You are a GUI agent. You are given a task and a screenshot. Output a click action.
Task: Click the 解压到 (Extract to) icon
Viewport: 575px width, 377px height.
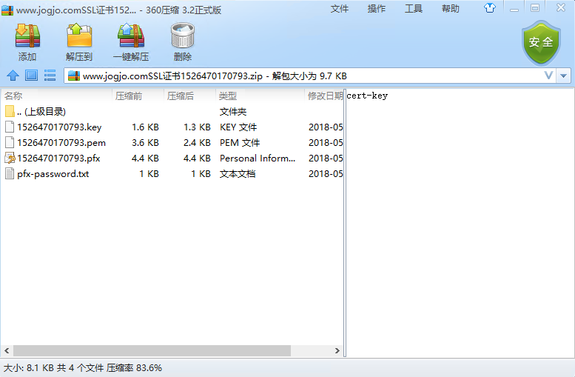point(79,36)
